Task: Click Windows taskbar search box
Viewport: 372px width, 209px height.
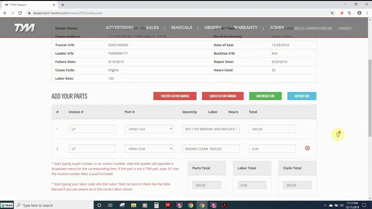Action: pos(54,205)
